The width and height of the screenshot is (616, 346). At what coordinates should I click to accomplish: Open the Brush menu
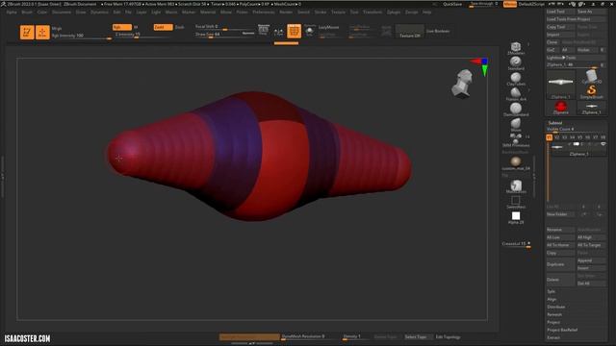coord(27,12)
